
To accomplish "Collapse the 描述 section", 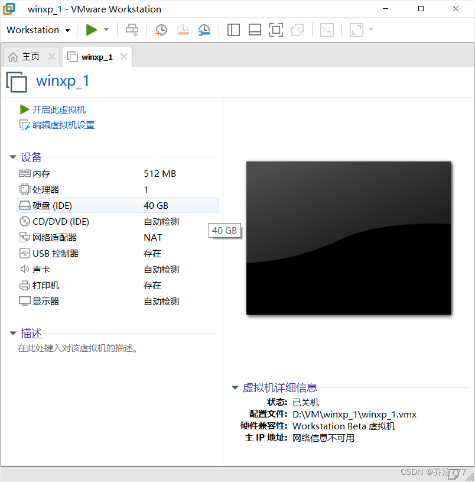I will [13, 333].
